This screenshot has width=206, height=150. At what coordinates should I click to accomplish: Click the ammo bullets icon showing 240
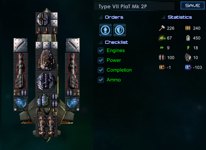coord(188,28)
